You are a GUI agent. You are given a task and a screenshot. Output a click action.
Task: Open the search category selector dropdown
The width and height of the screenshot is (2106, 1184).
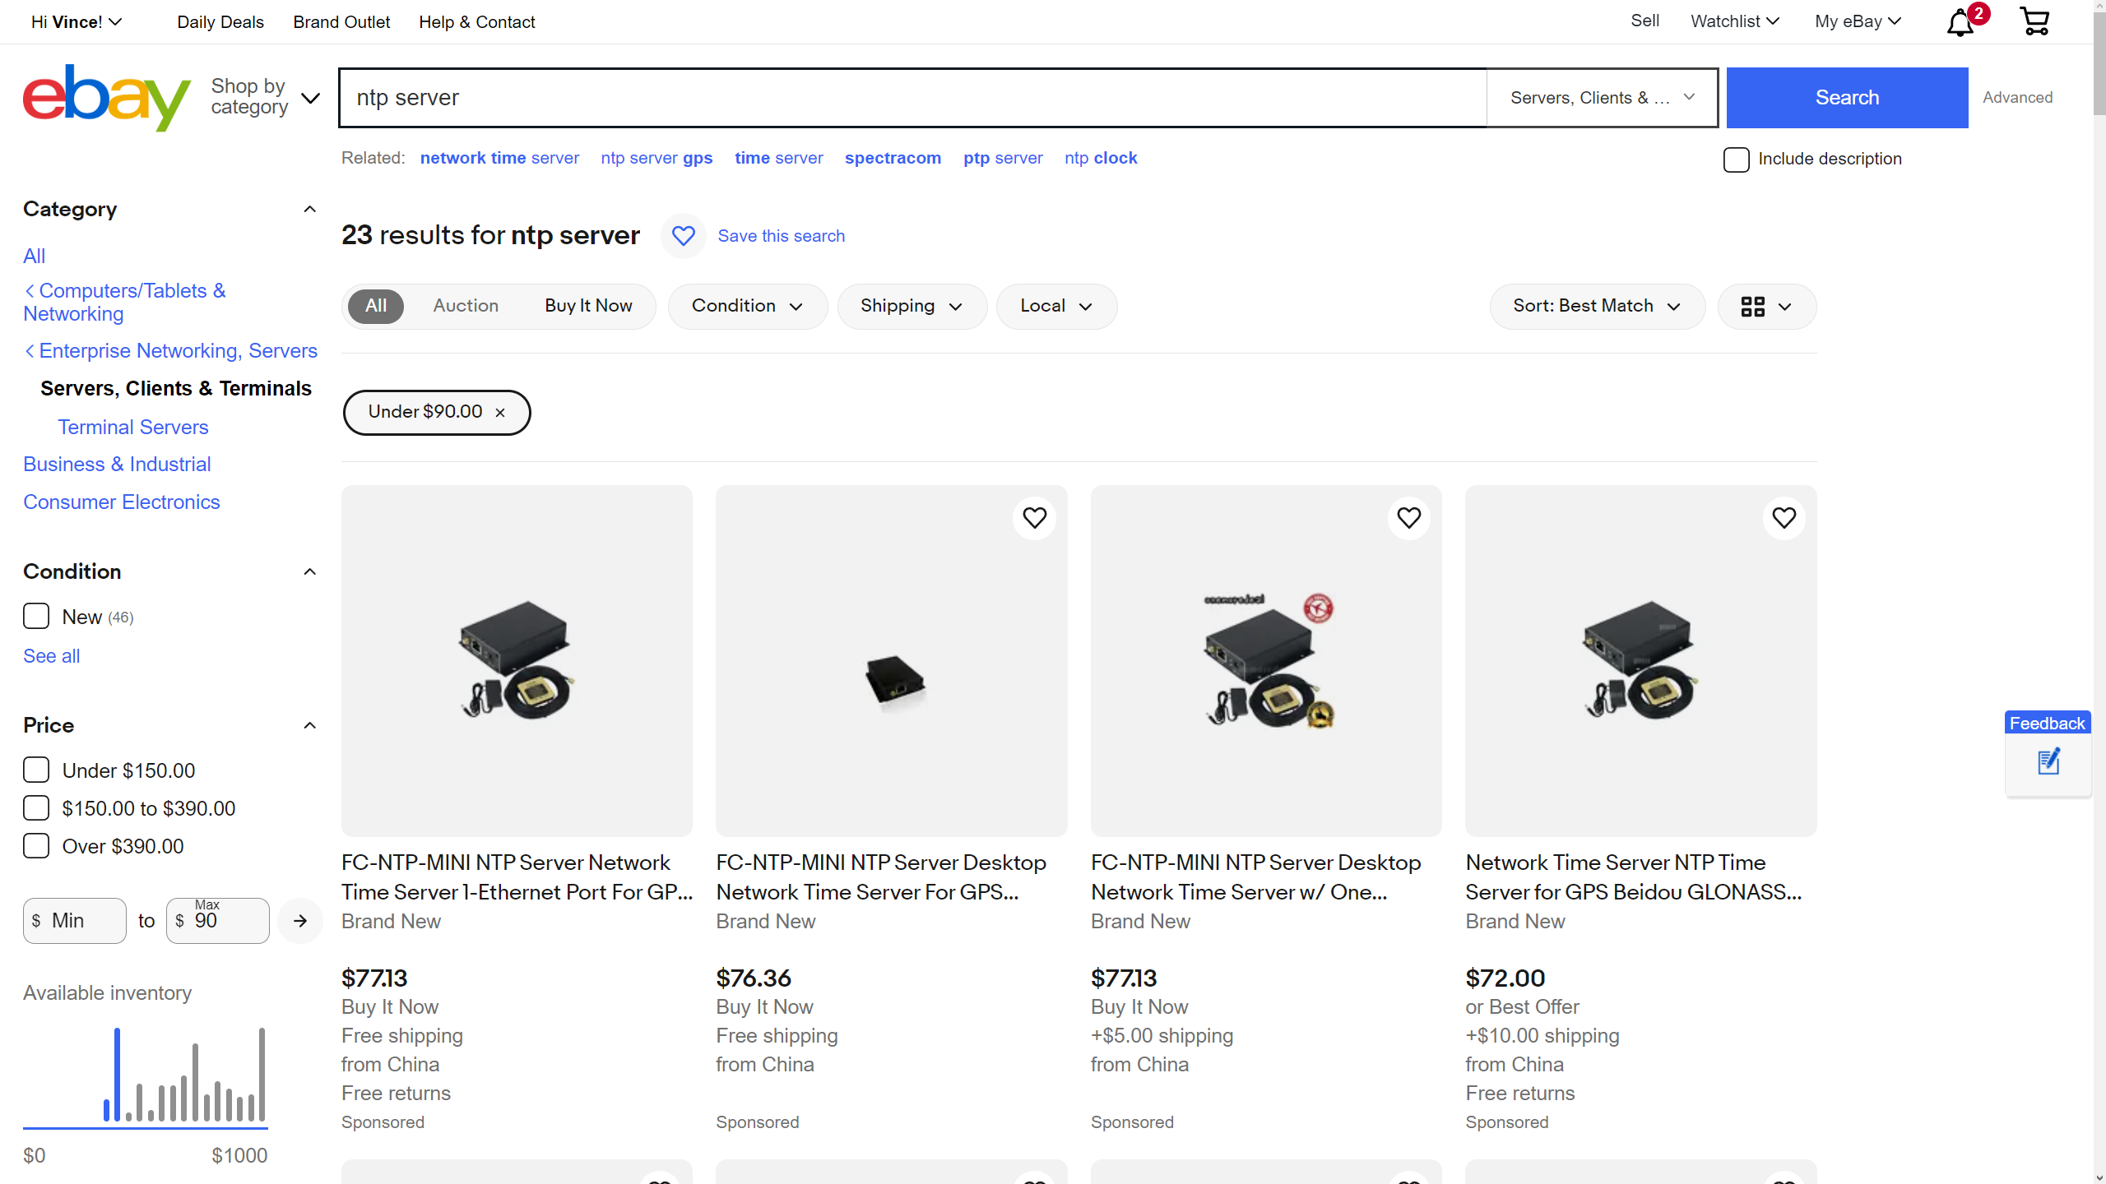pyautogui.click(x=1602, y=98)
